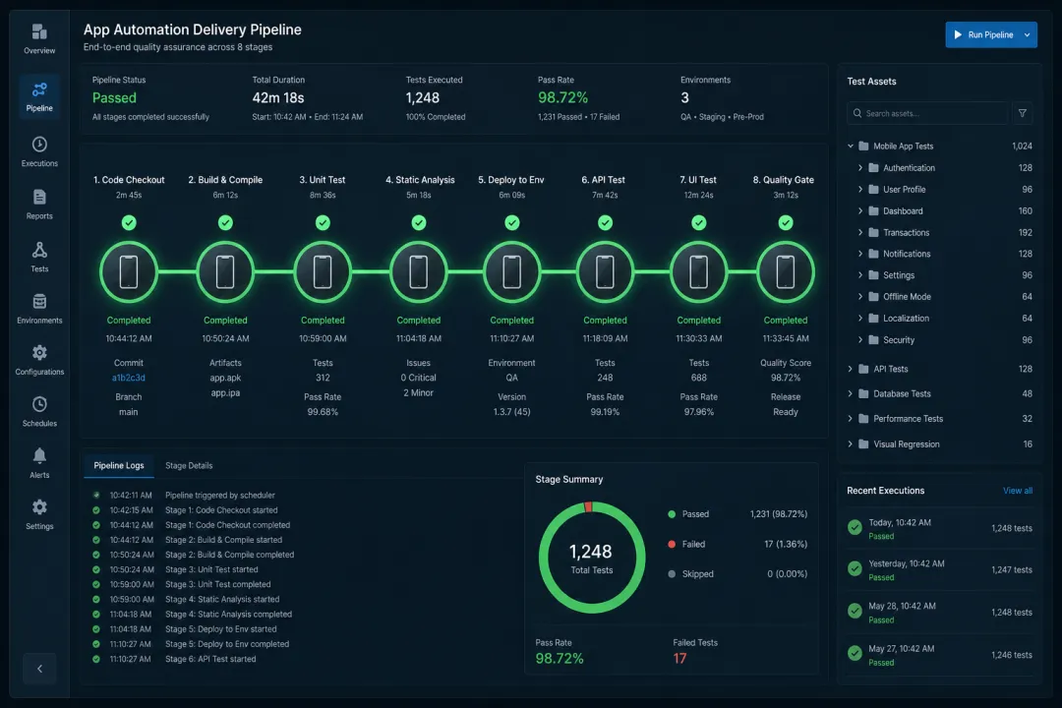The image size is (1062, 708).
Task: Click the Run Pipeline button
Action: [982, 34]
